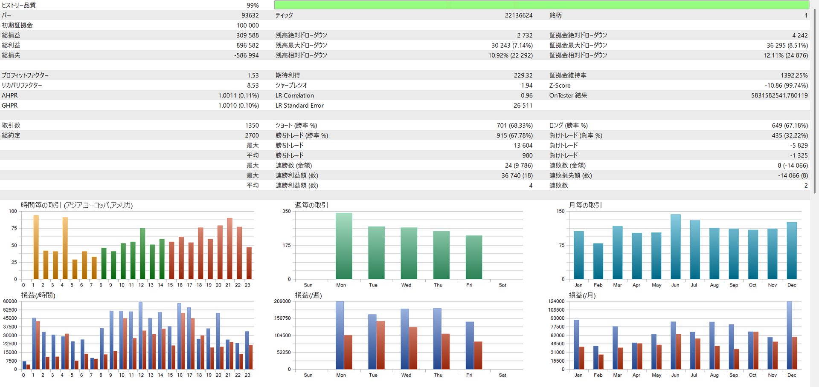Click the blue hour 12 bar in 損益(/時間) chart
Viewport: 819px width, 387px height.
point(140,335)
